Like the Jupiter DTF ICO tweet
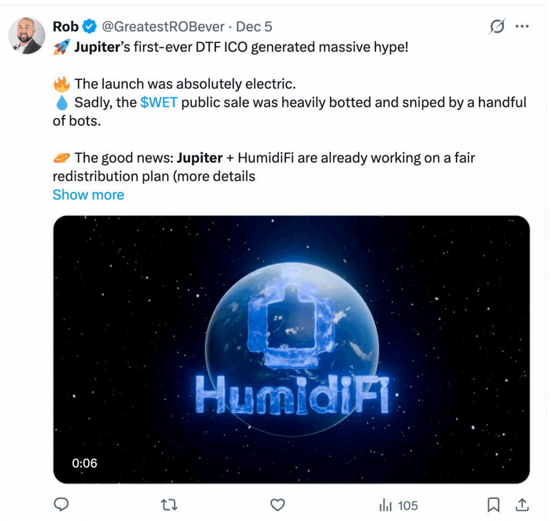 [277, 504]
